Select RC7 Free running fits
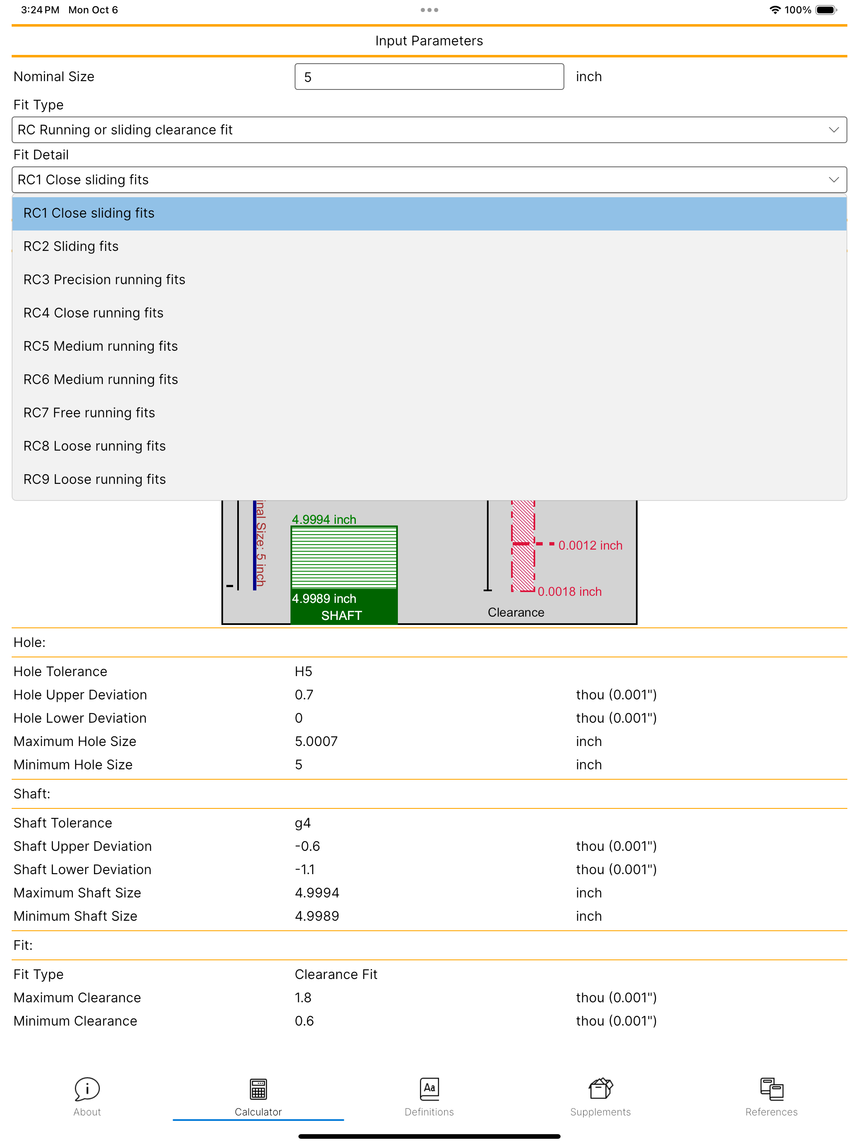The height and width of the screenshot is (1145, 859). [x=429, y=413]
